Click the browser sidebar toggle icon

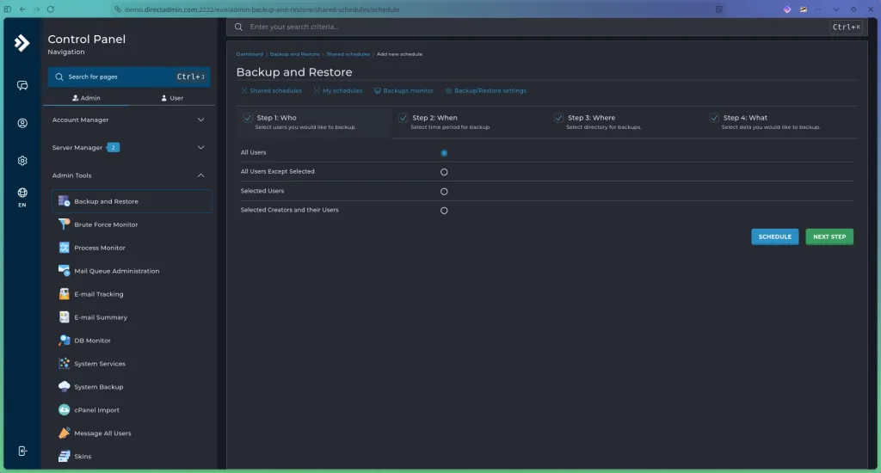[7, 9]
